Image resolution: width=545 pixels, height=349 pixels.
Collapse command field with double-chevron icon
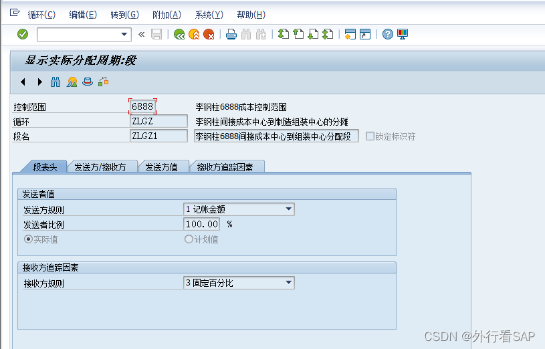142,34
